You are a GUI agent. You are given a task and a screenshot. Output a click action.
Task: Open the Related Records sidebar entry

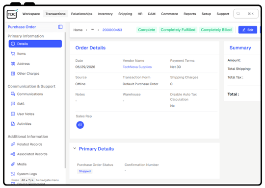(x=35, y=144)
